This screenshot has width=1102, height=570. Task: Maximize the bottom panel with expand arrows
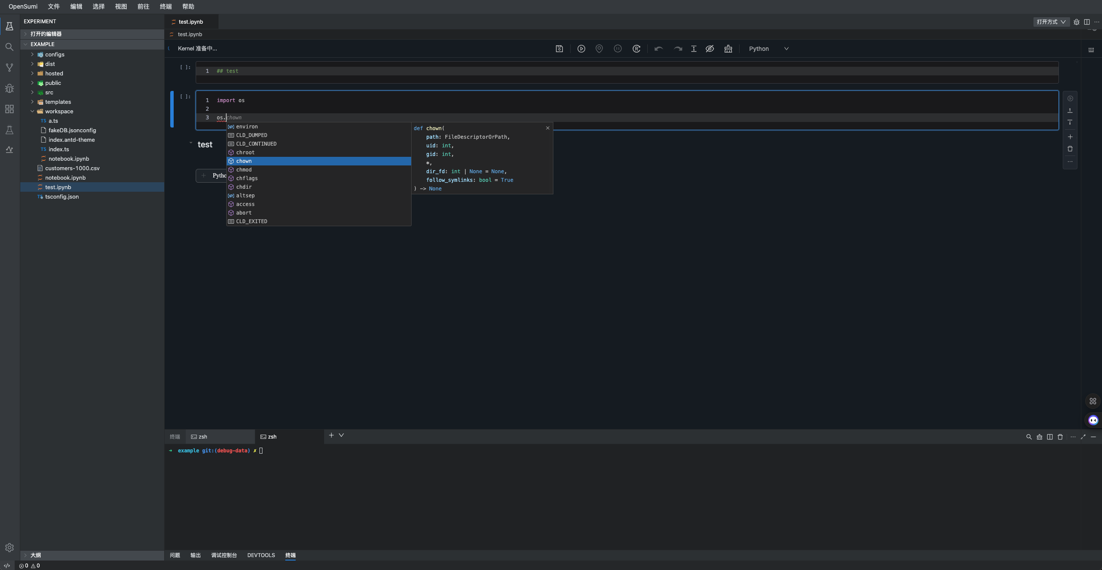pos(1083,437)
